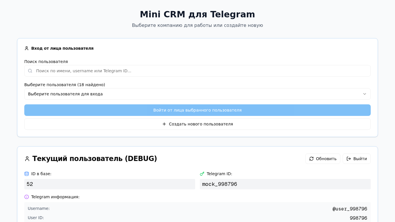This screenshot has width=395, height=222.
Task: Click the 'Telegram информация:' label
Action: (x=55, y=197)
